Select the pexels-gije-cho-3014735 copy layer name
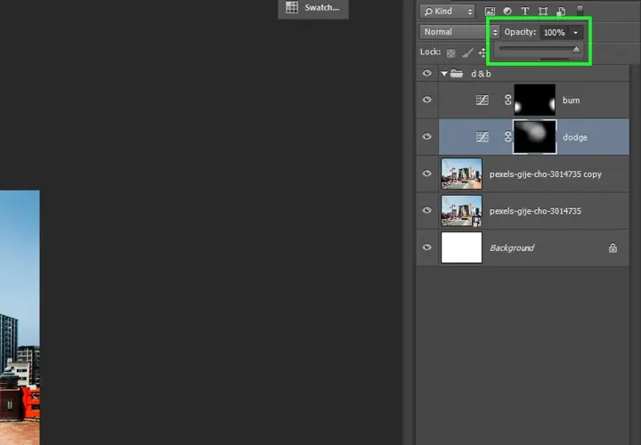 [x=546, y=174]
